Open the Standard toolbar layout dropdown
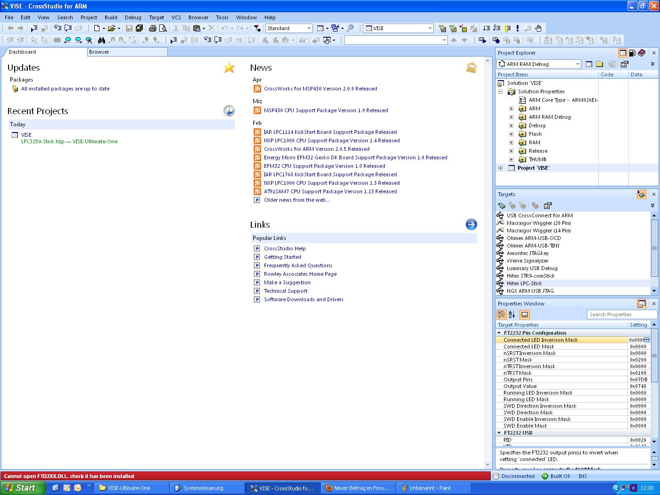The image size is (660, 495). [x=309, y=28]
